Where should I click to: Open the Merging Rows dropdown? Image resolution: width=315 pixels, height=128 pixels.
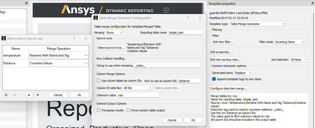[x=114, y=33]
